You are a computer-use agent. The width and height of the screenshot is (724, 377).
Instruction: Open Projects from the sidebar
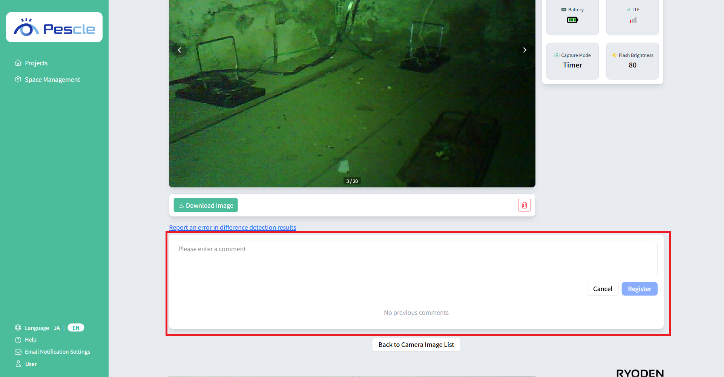coord(36,63)
